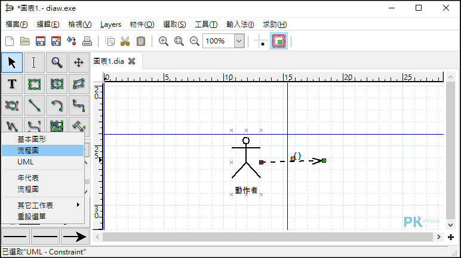Toggle object snapping
The width and height of the screenshot is (461, 258).
pyautogui.click(x=279, y=41)
